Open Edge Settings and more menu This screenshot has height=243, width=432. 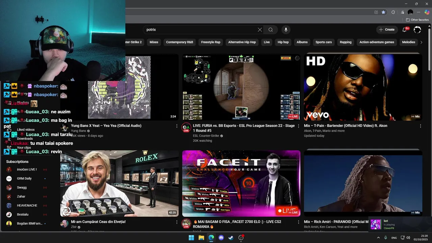418,12
